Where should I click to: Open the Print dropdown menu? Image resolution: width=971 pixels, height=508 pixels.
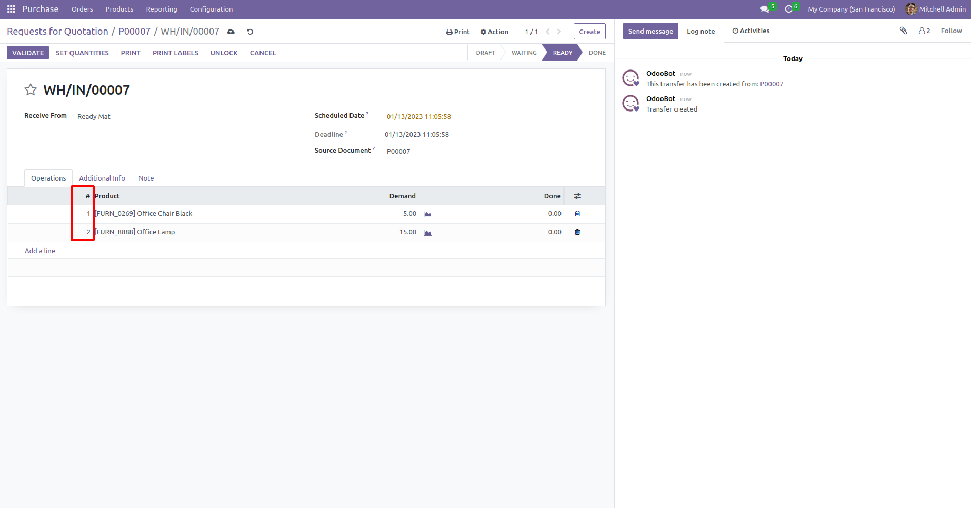click(458, 32)
